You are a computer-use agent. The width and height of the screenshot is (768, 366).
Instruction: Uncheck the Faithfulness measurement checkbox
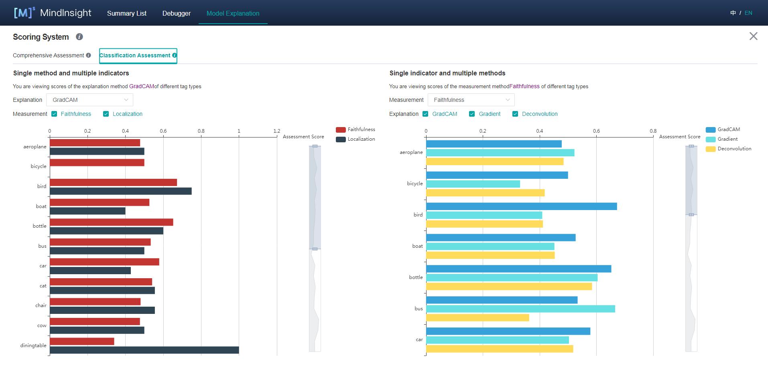(54, 114)
